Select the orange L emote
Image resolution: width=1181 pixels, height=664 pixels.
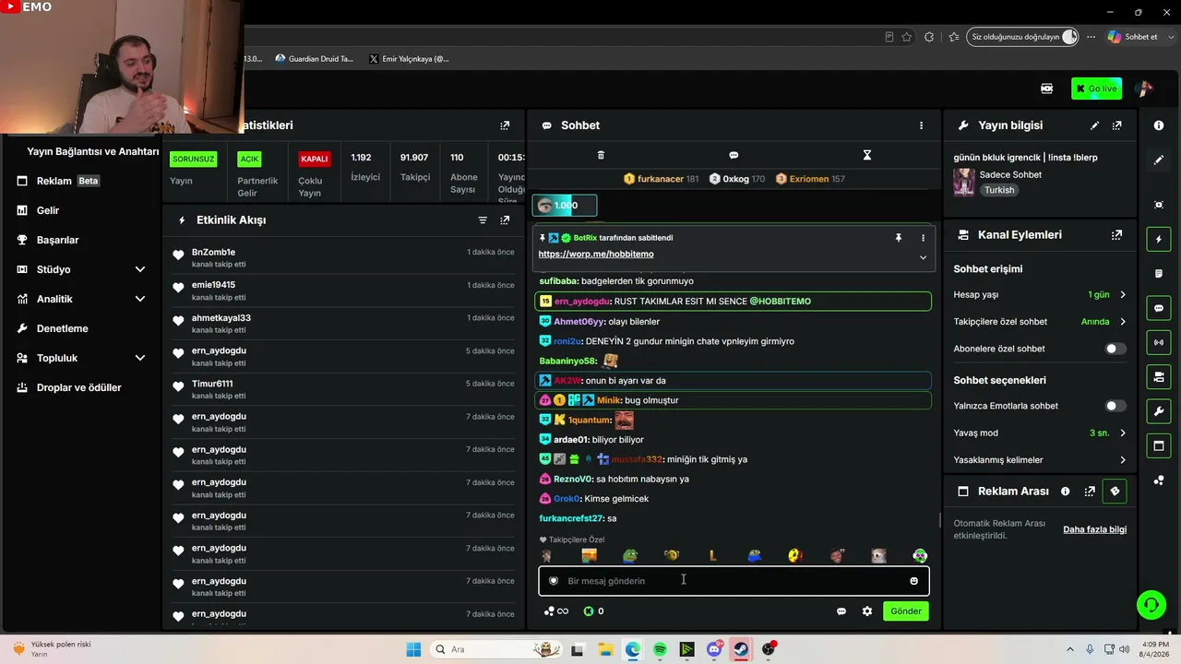pos(712,555)
